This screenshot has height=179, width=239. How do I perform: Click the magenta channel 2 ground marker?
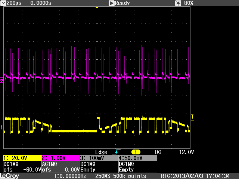(1, 80)
